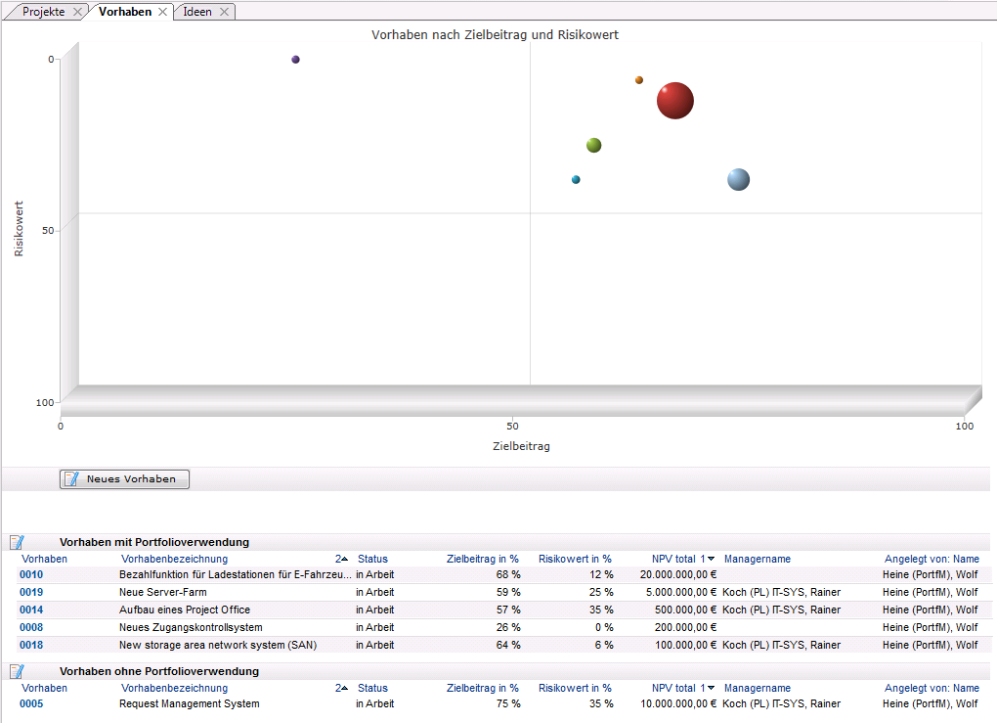Close the Vorhaben tab
The width and height of the screenshot is (997, 723).
click(x=163, y=12)
